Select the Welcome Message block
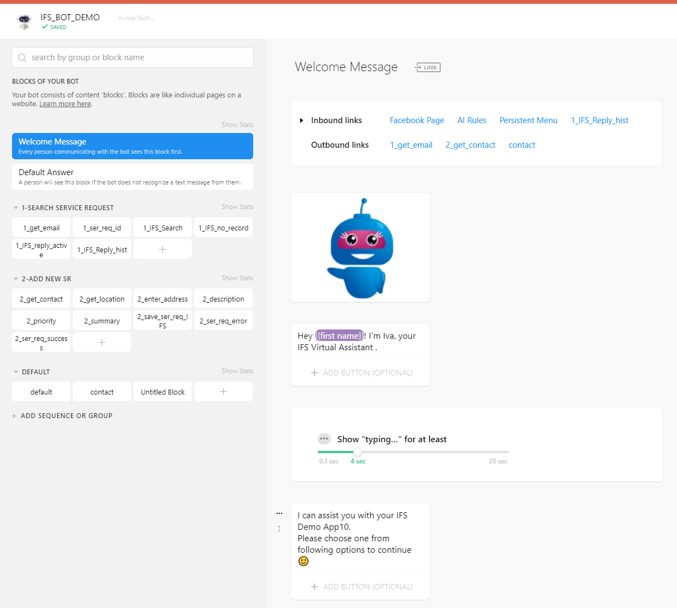 coord(132,146)
